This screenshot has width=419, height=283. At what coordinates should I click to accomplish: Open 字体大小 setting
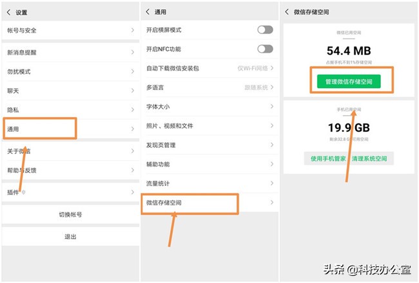(209, 107)
